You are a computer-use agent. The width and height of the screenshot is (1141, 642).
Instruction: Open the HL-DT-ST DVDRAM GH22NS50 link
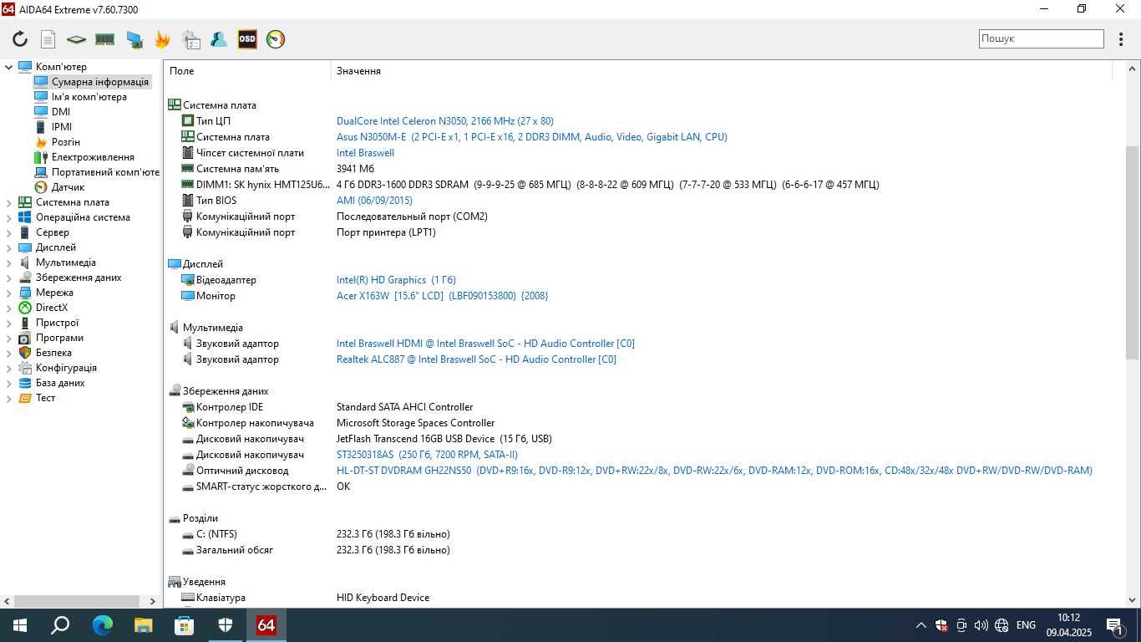714,471
